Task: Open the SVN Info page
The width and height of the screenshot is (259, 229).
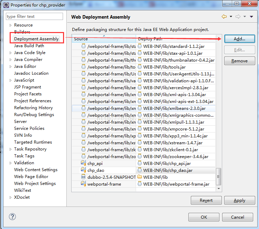Action: click(23, 135)
